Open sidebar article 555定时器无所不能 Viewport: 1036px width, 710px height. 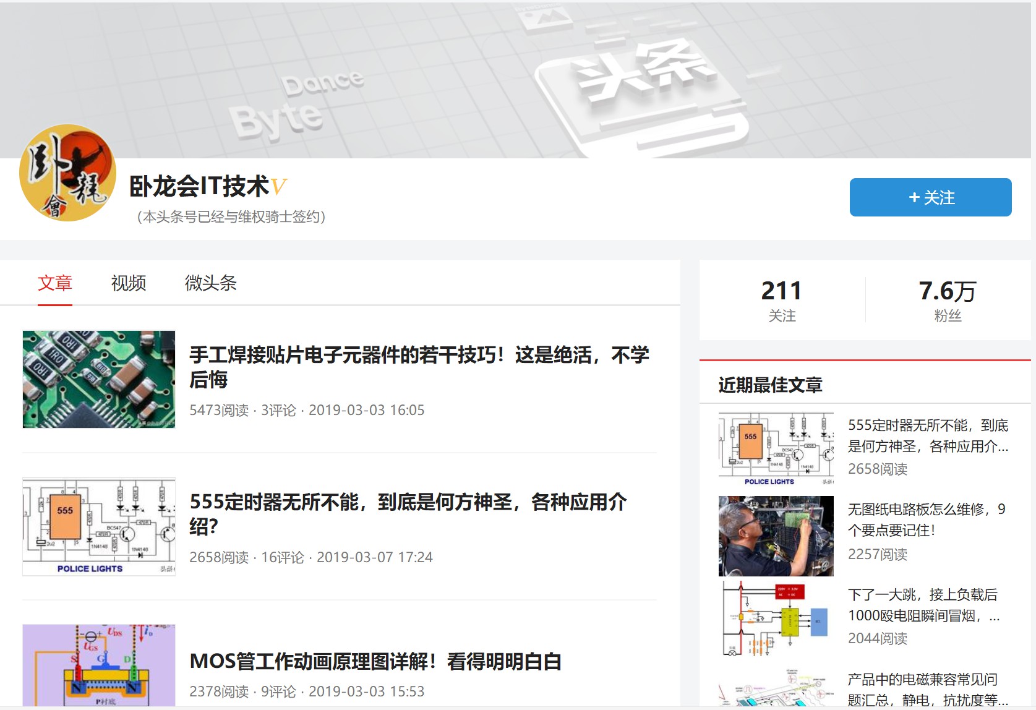pyautogui.click(x=928, y=435)
